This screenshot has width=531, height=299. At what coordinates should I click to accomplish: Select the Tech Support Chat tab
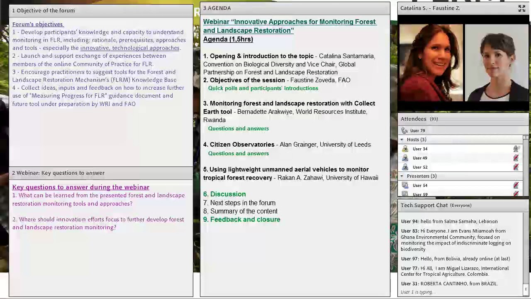pyautogui.click(x=424, y=205)
